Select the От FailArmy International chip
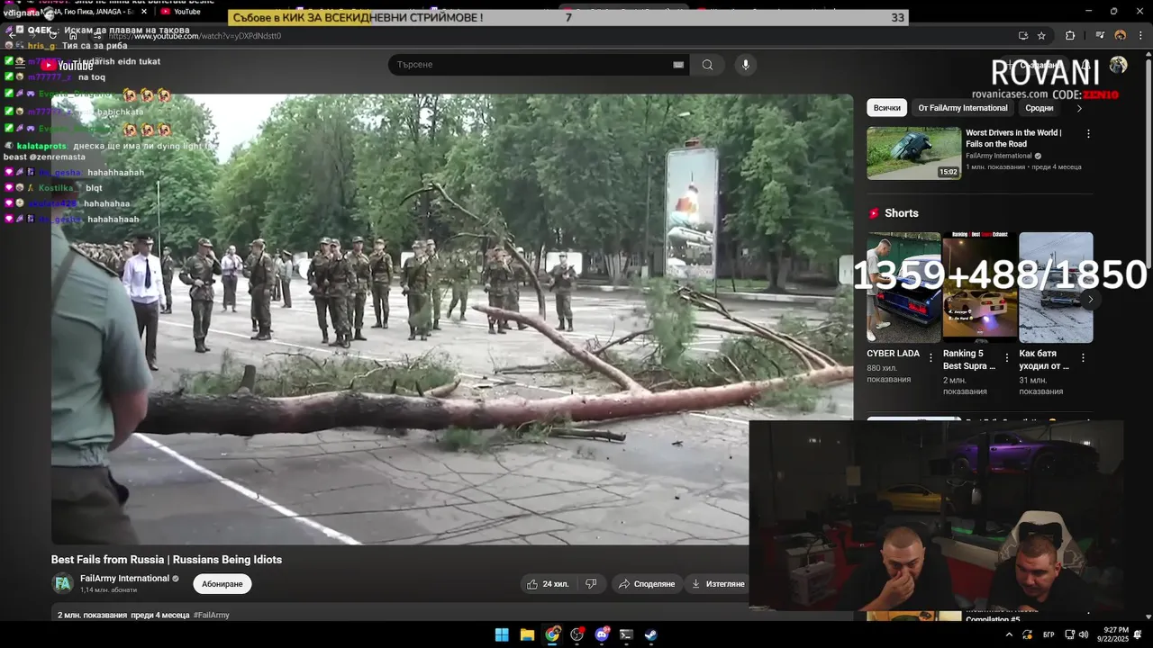This screenshot has width=1153, height=648. point(963,108)
